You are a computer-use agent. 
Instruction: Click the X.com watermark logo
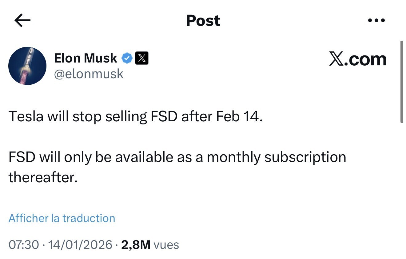pyautogui.click(x=357, y=59)
